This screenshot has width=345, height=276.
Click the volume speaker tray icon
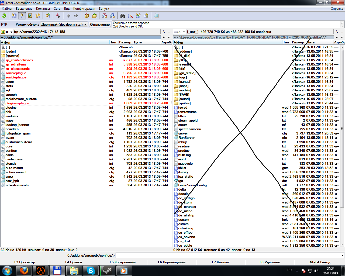316,271
